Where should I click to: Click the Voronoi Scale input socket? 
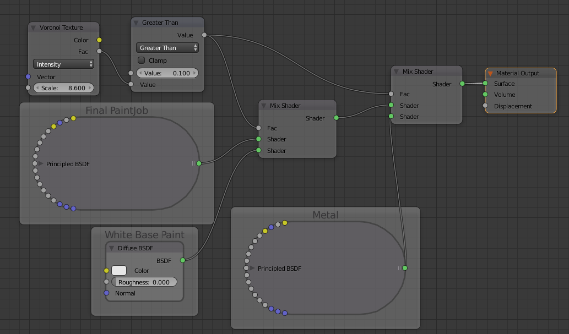coord(28,87)
